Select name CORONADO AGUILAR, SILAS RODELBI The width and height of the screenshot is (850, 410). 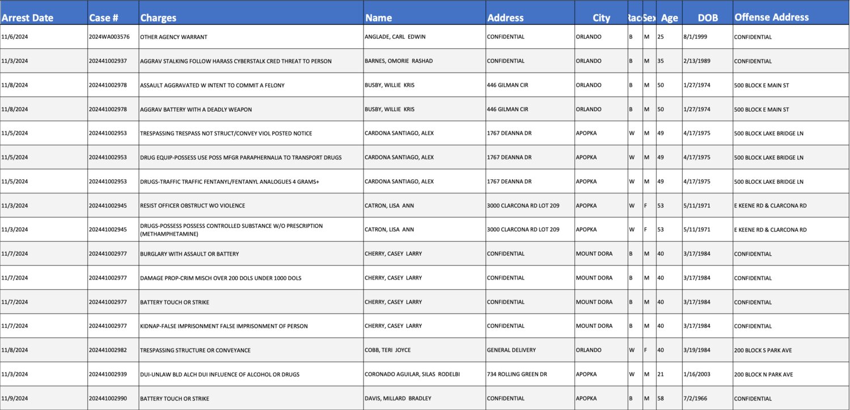click(x=424, y=374)
